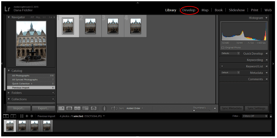Click the Export button
277x138 pixels.
43,108
